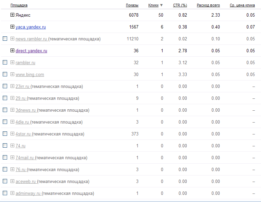The height and width of the screenshot is (202, 261).
Task: Expand the 4stor.ru row
Action: point(12,133)
